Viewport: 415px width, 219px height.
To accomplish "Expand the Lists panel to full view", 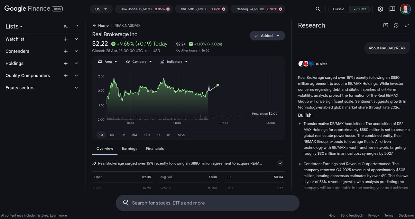I will pyautogui.click(x=76, y=27).
